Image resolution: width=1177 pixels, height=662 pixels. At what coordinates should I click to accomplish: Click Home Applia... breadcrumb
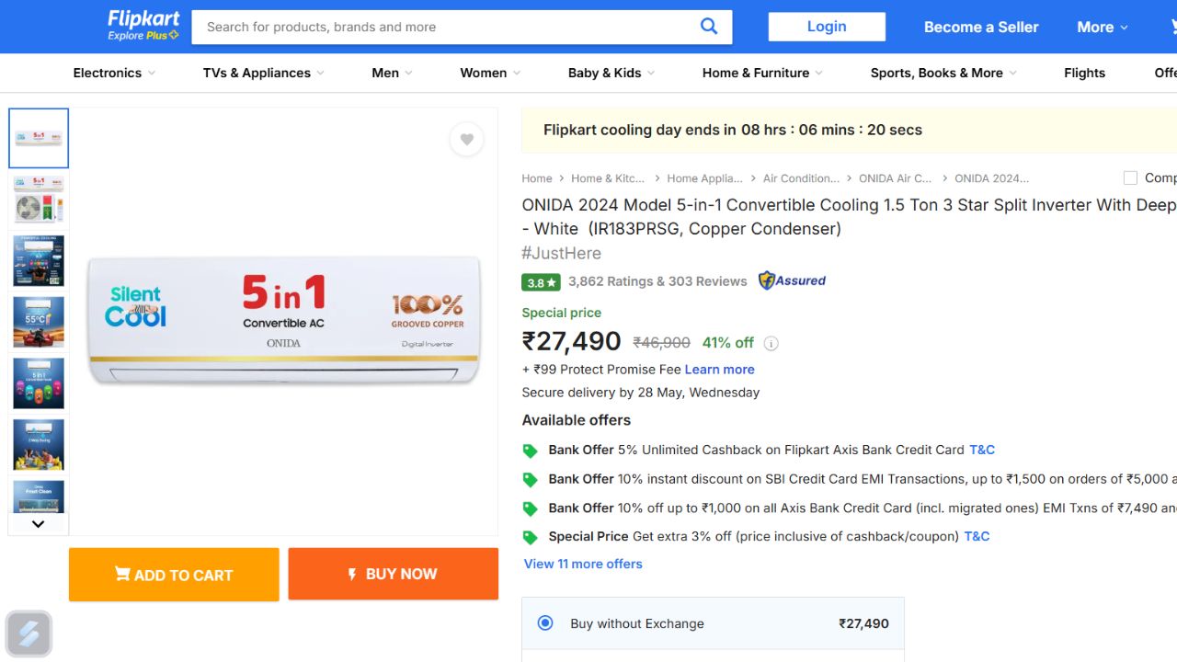pyautogui.click(x=704, y=178)
